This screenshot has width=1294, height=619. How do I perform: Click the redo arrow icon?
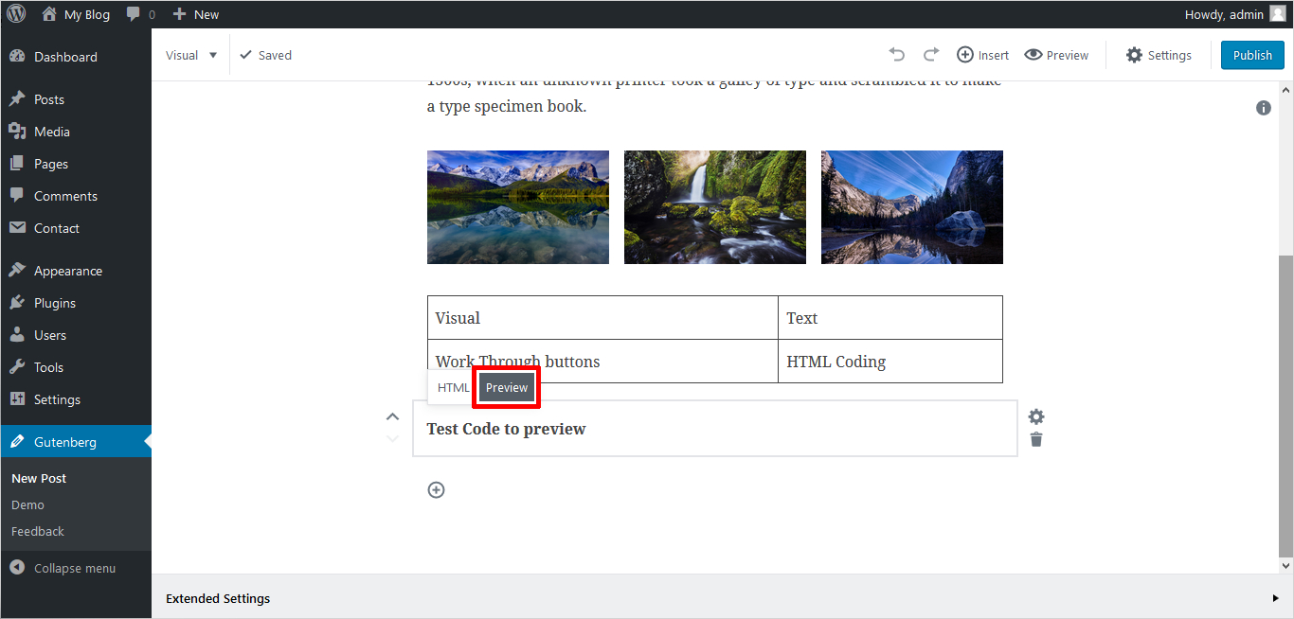931,55
